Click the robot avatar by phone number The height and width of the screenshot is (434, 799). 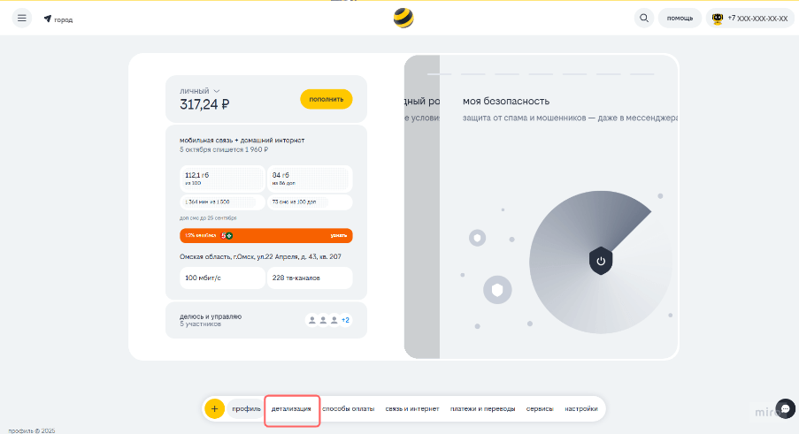click(x=718, y=19)
